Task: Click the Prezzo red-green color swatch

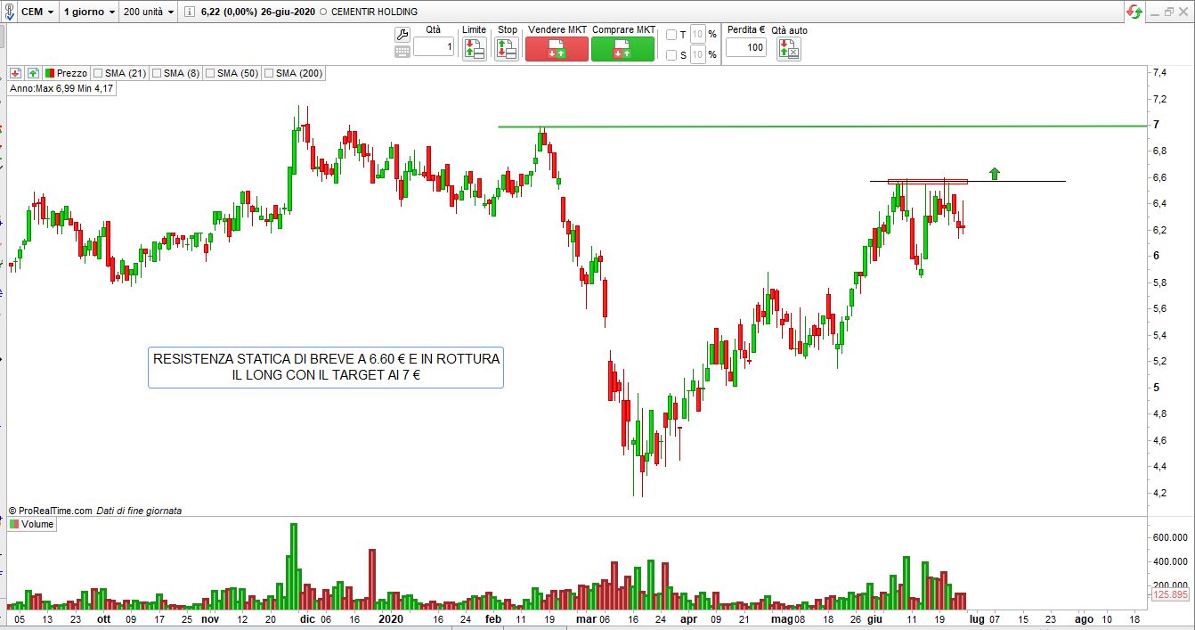Action: [50, 73]
